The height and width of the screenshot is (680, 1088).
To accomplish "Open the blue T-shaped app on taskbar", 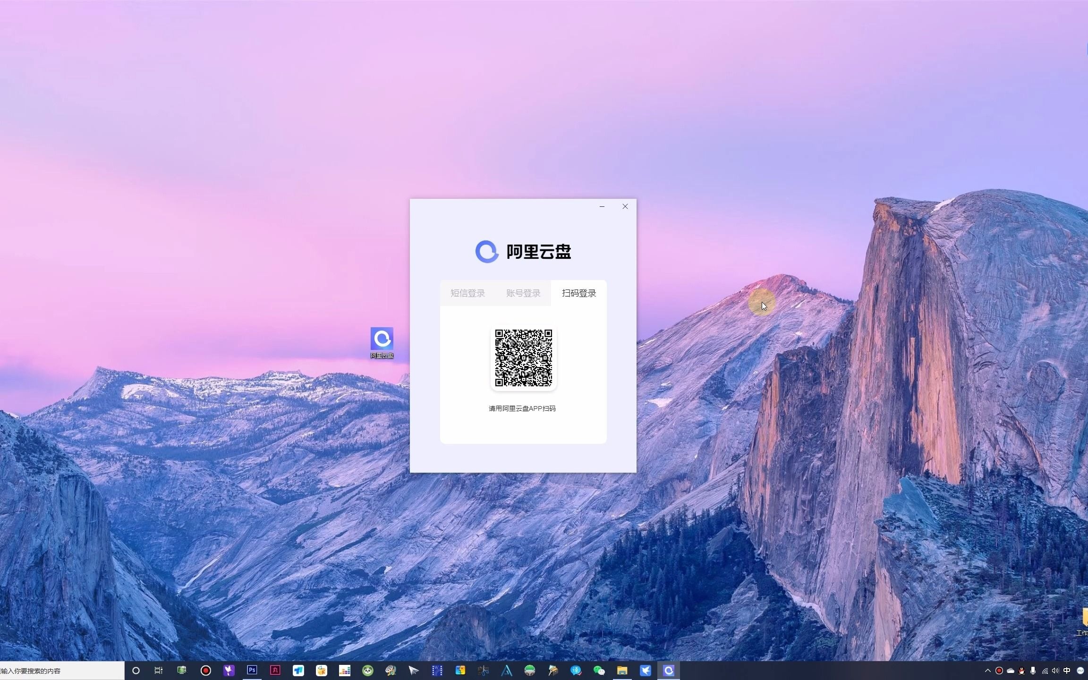I will tap(298, 671).
